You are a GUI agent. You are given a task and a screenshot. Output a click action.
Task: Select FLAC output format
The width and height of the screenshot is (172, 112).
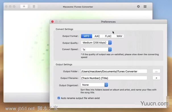[108, 36]
